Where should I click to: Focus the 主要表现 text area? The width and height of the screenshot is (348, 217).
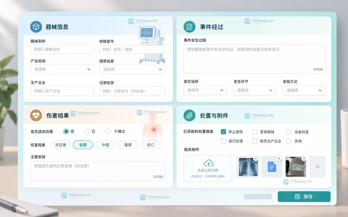coord(98,171)
